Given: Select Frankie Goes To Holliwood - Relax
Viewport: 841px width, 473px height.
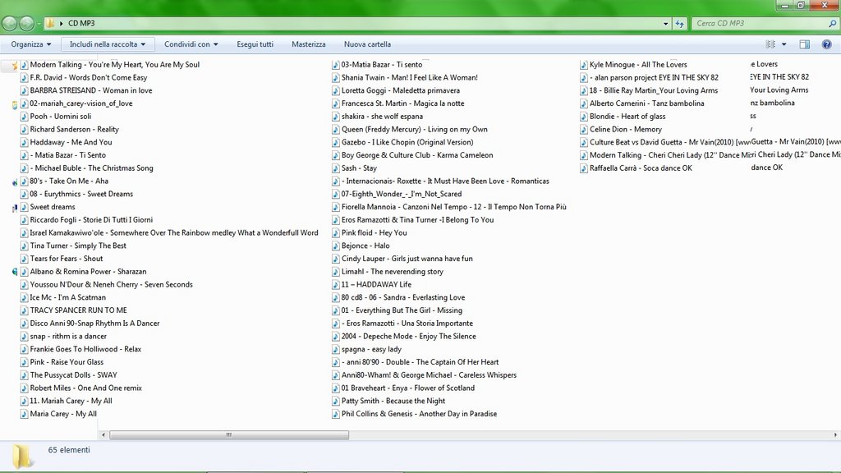Looking at the screenshot, I should tap(81, 349).
